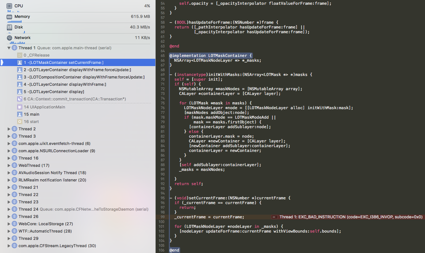Expand Thread 3 disclosure triangle
425x253 pixels.
tap(9, 136)
